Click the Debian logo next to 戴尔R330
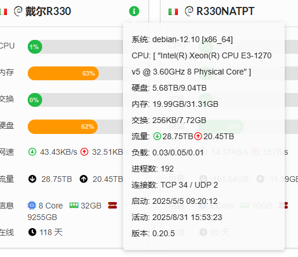This screenshot has width=298, height=257. [x=18, y=11]
